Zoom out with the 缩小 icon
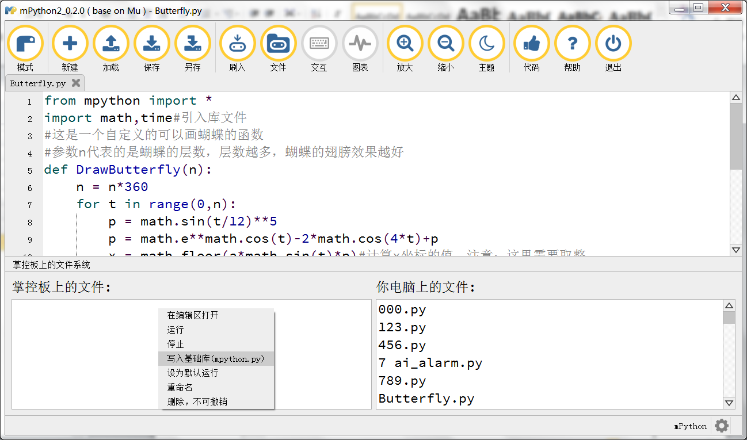 [446, 44]
